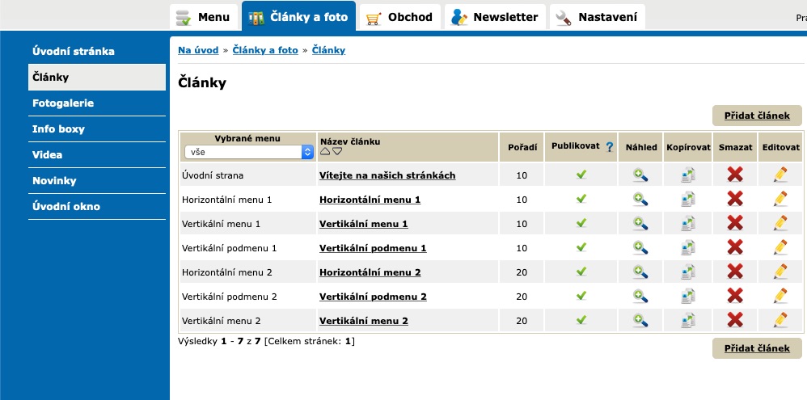Sort article names ascending with up triangle
Image resolution: width=807 pixels, height=400 pixels.
coord(325,152)
